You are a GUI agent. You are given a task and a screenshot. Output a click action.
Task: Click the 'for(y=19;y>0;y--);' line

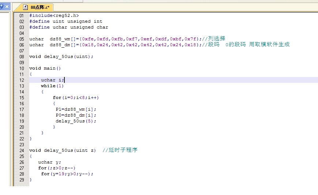(x=67, y=174)
